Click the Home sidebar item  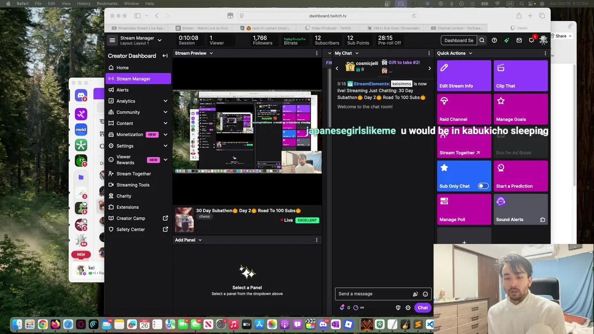[138, 68]
